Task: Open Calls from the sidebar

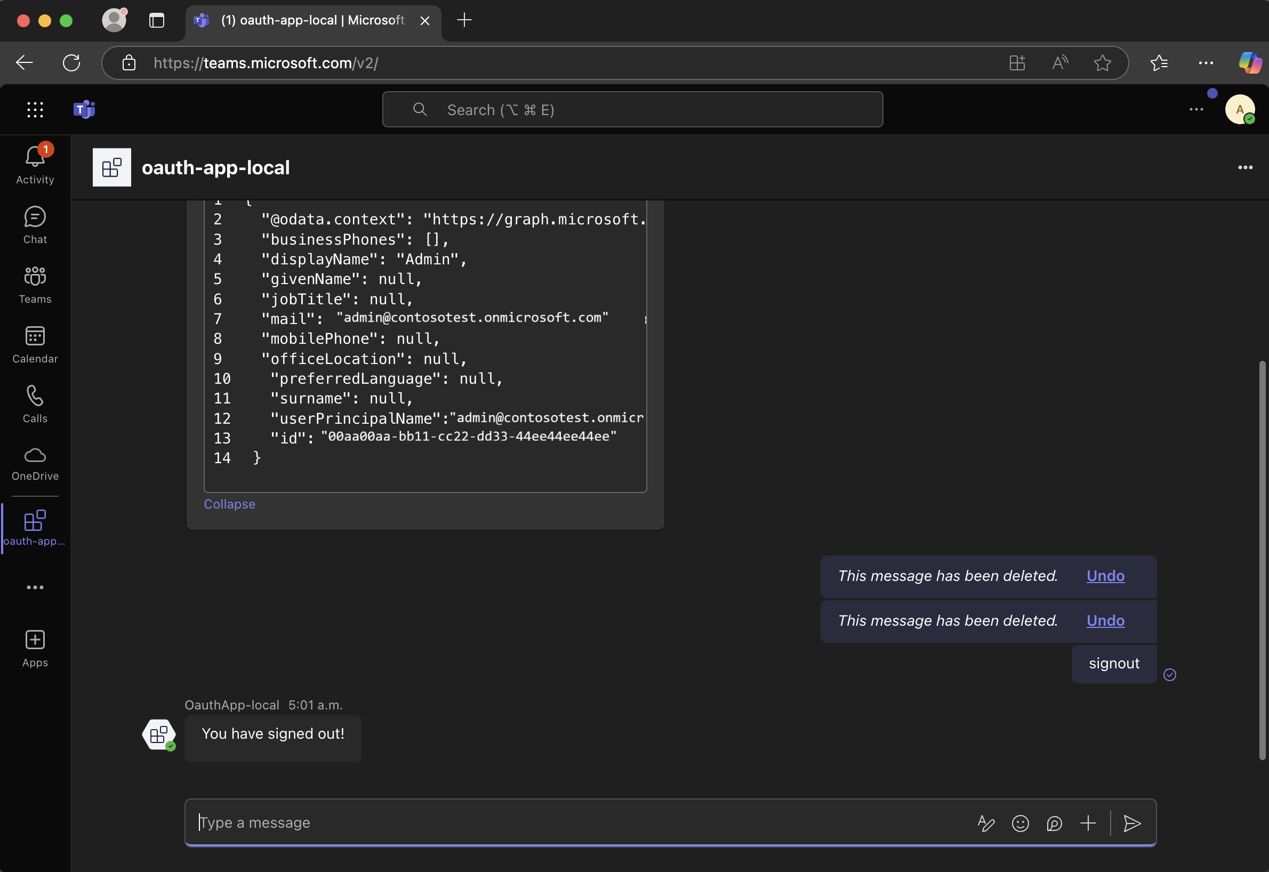Action: (x=35, y=403)
